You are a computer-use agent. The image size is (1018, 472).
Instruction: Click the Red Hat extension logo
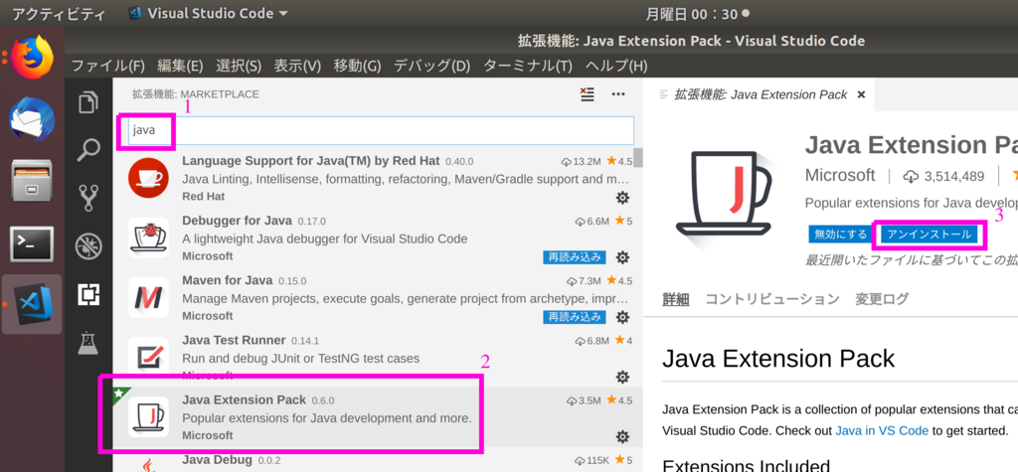click(x=149, y=178)
